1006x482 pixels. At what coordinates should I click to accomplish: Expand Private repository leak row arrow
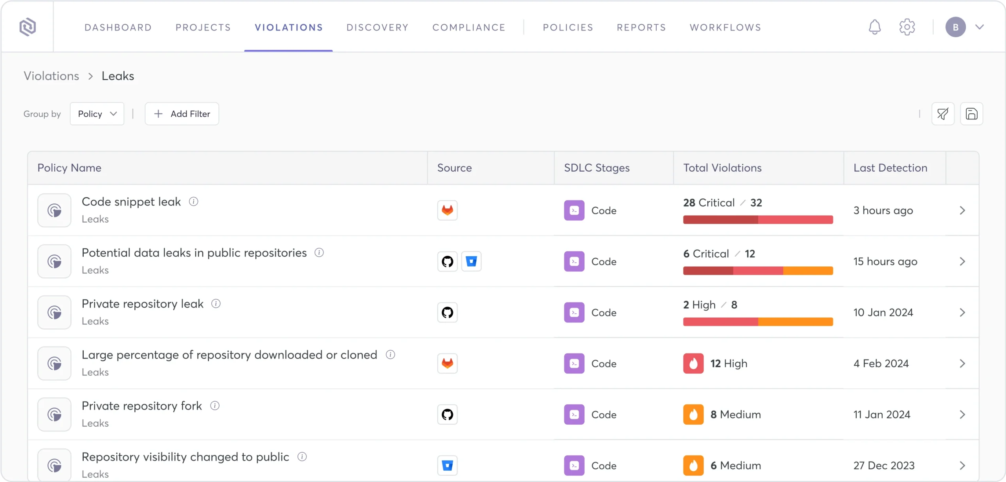[962, 312]
